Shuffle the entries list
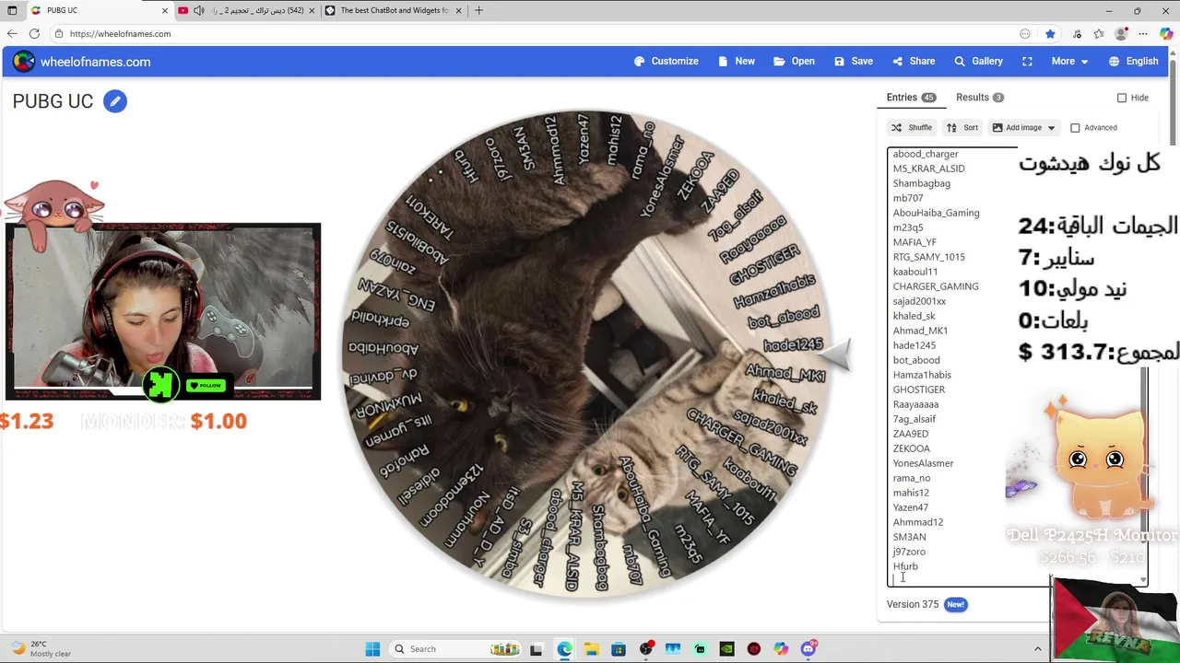The height and width of the screenshot is (663, 1180). click(x=911, y=128)
